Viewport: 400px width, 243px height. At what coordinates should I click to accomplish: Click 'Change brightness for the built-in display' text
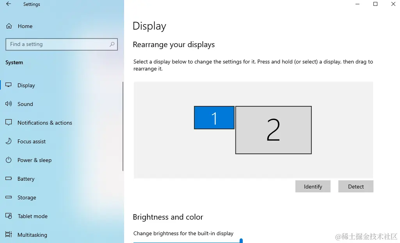coord(183,234)
